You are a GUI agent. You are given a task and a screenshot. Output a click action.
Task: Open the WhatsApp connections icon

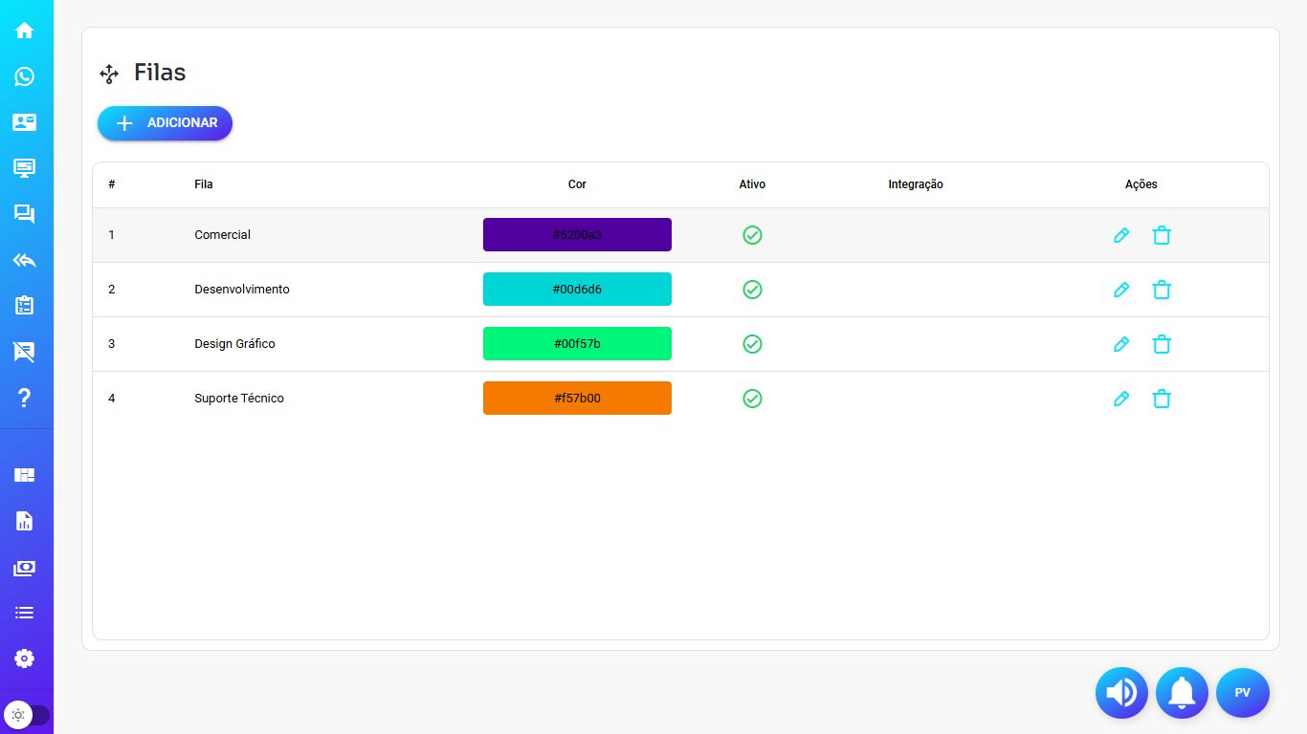pos(24,76)
